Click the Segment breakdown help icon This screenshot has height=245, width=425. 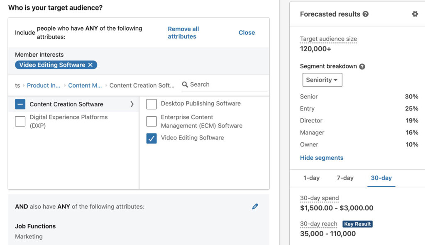362,67
